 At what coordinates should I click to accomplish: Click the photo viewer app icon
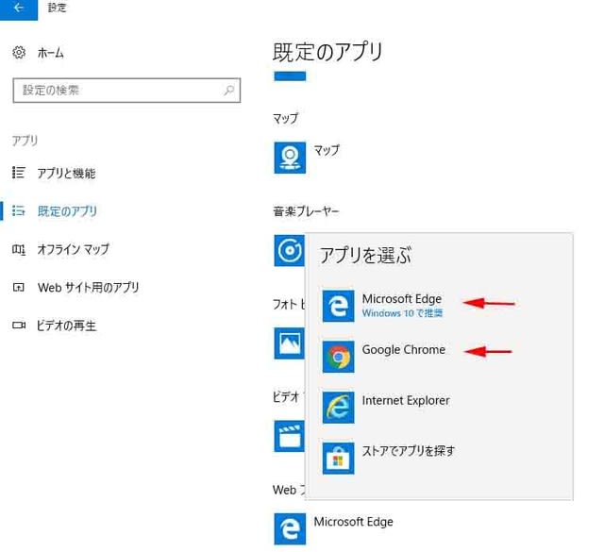point(290,343)
